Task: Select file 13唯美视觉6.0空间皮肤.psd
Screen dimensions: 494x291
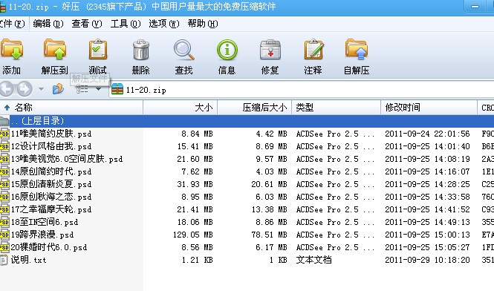Action: click(67, 159)
